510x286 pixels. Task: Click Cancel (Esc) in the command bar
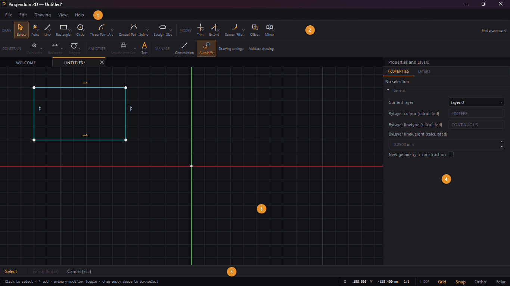point(79,271)
